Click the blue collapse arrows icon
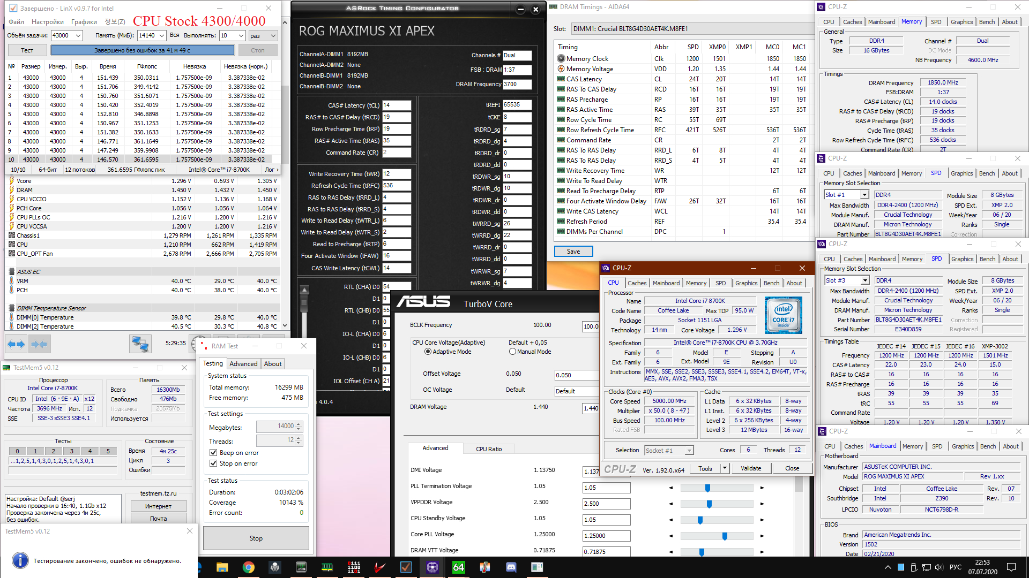This screenshot has height=578, width=1029. coord(39,344)
